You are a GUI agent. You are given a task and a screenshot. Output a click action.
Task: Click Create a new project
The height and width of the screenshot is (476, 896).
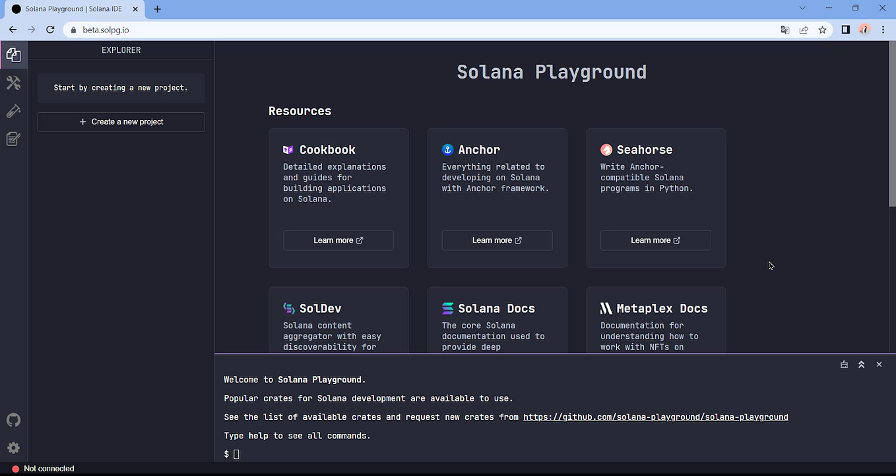tap(121, 121)
